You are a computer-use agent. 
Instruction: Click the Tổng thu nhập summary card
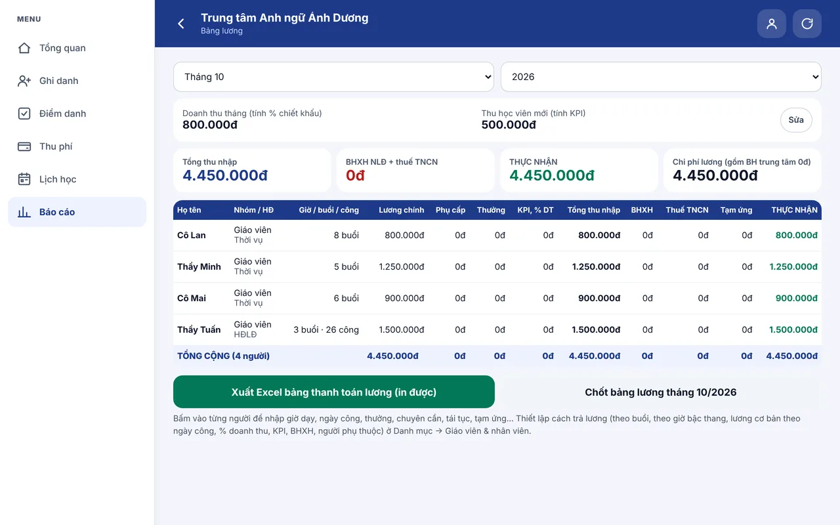[x=252, y=170]
